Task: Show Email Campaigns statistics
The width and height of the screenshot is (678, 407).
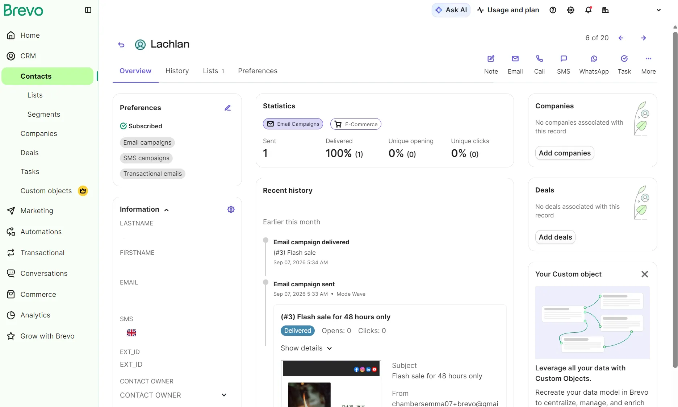Action: coord(293,124)
